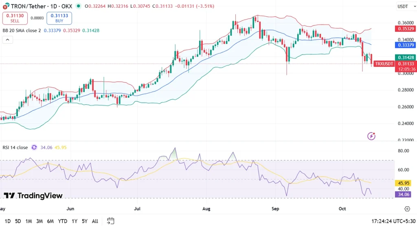Click the purple lightning bolt icon
The height and width of the screenshot is (226, 417).
tap(371, 136)
